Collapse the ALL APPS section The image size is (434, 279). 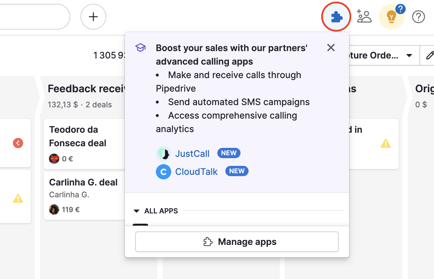pyautogui.click(x=137, y=211)
